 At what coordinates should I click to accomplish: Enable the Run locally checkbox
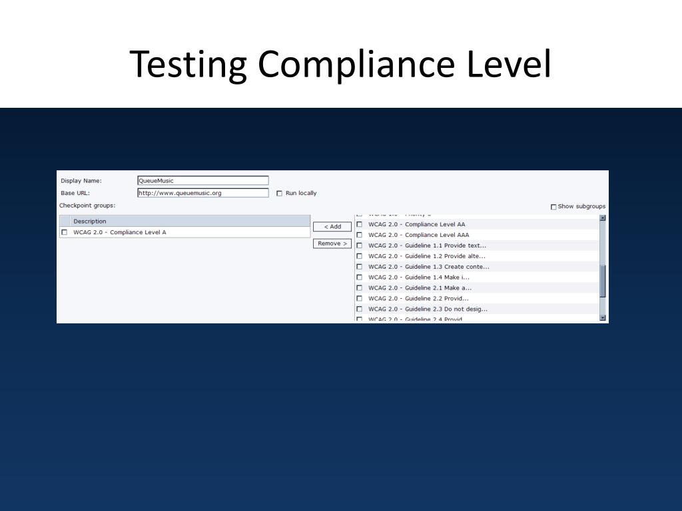click(x=279, y=194)
